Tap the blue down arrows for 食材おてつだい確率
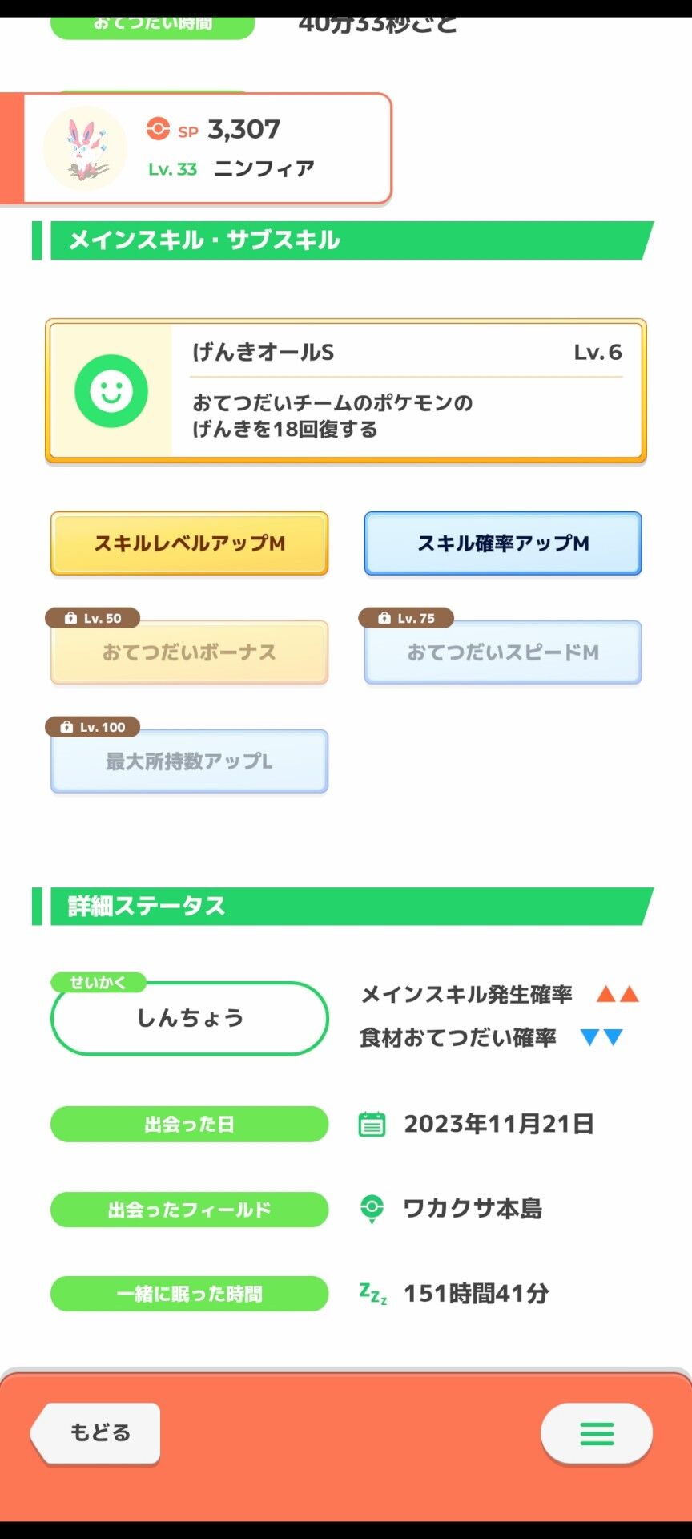This screenshot has height=1539, width=692. tap(601, 1038)
